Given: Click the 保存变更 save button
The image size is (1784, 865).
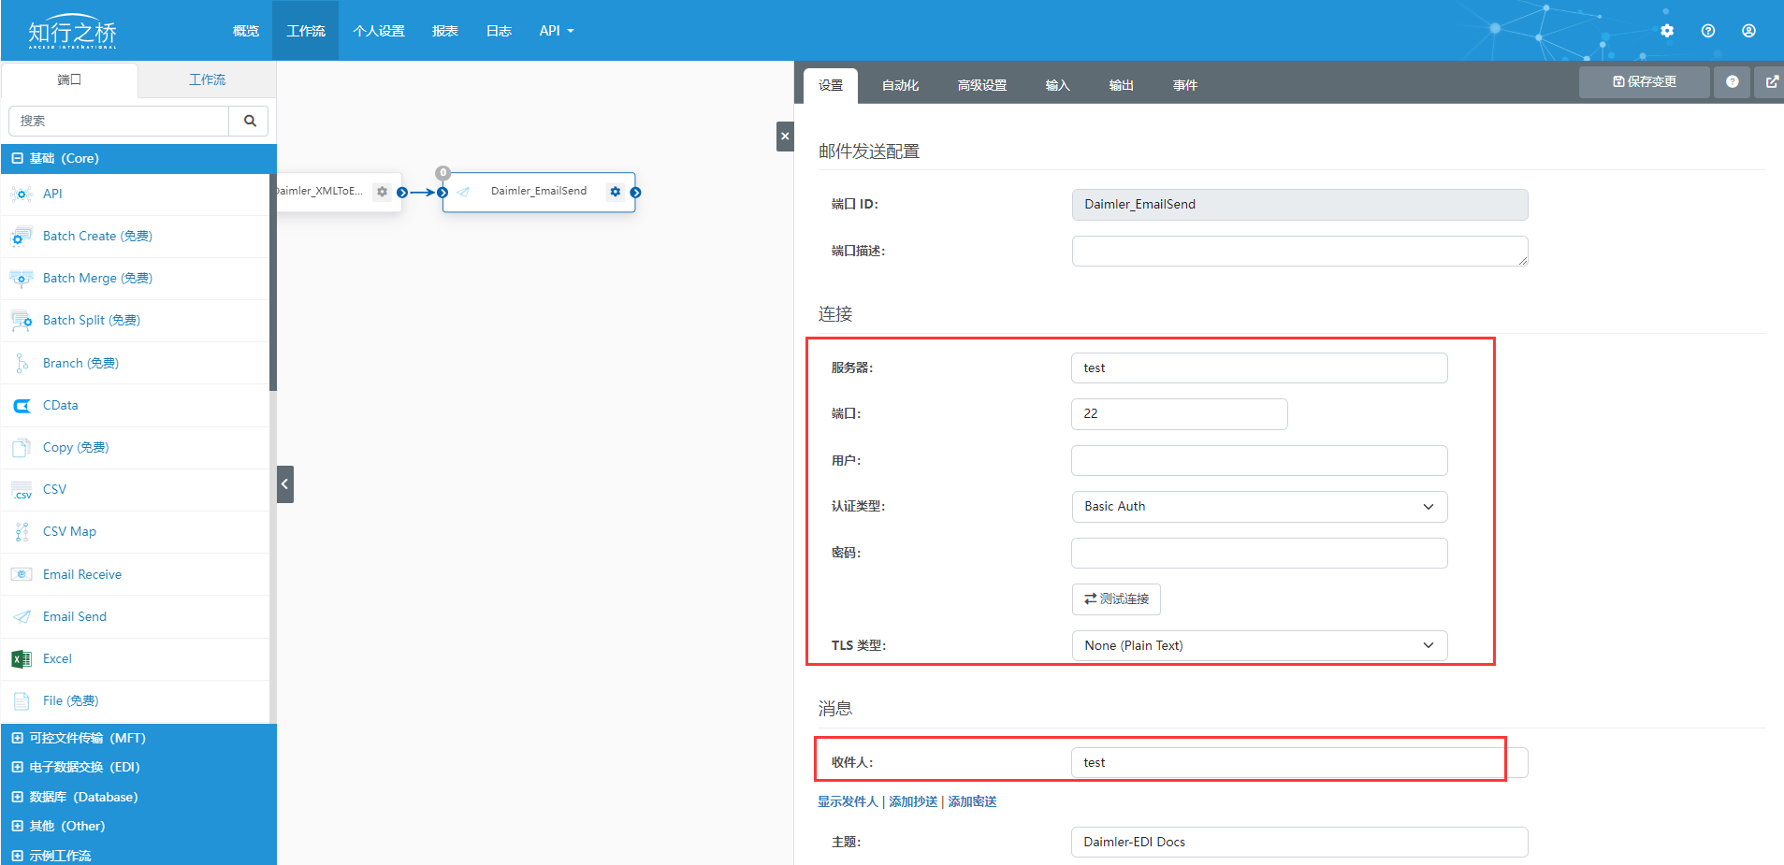Looking at the screenshot, I should 1643,81.
